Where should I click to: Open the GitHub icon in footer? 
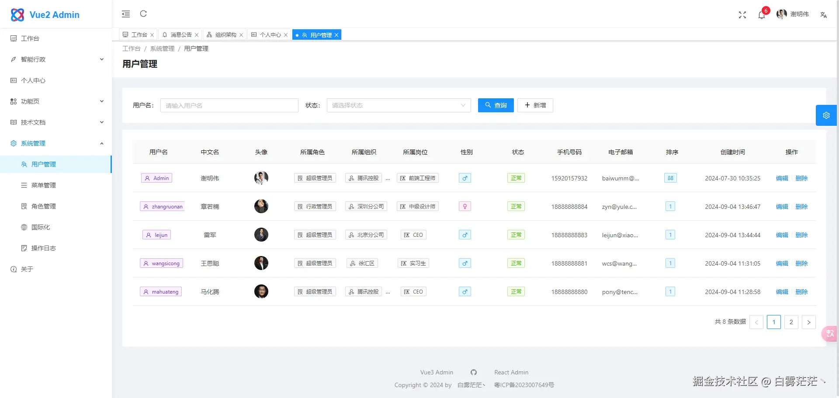point(474,372)
